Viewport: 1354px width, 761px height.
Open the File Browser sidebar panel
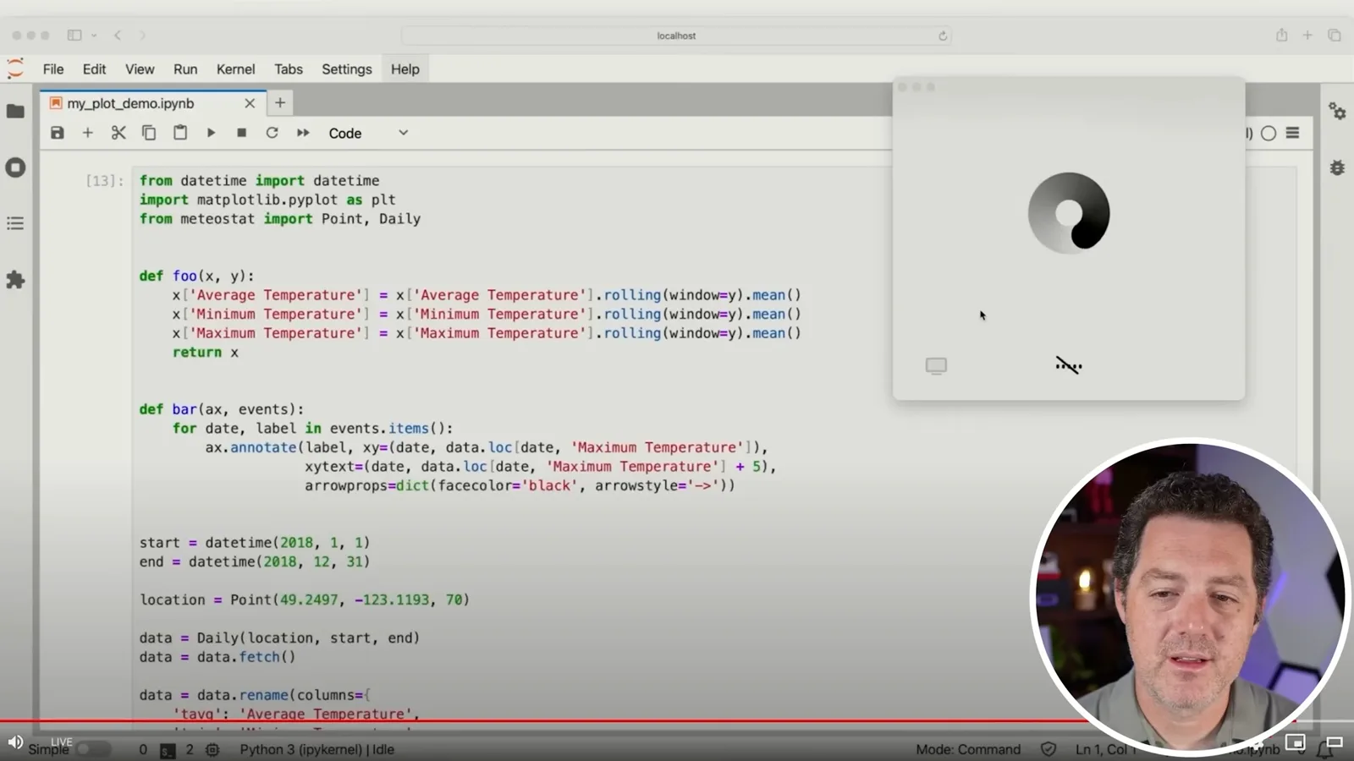tap(15, 112)
